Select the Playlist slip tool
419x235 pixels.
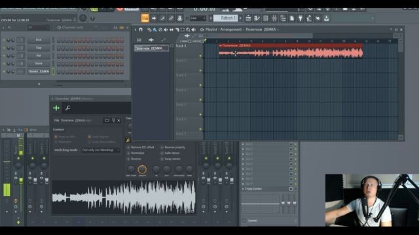tap(172, 29)
